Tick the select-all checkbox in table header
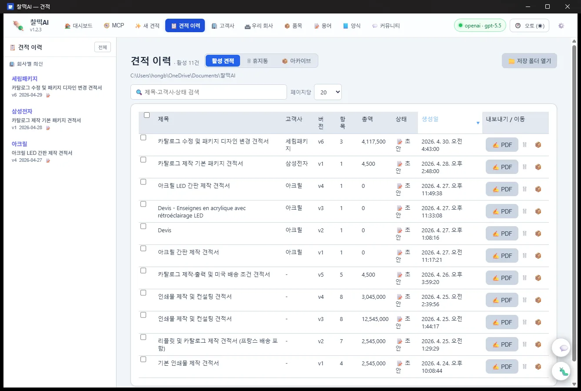 [x=147, y=115]
